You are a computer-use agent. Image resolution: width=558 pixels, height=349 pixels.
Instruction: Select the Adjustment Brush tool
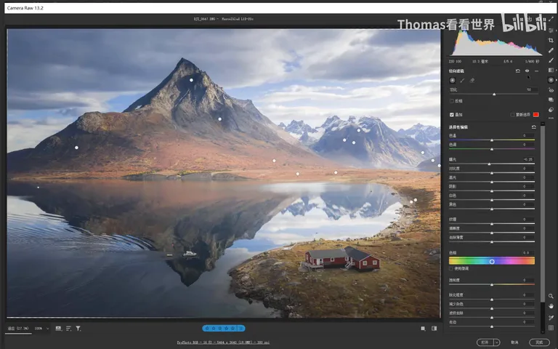pyautogui.click(x=551, y=60)
